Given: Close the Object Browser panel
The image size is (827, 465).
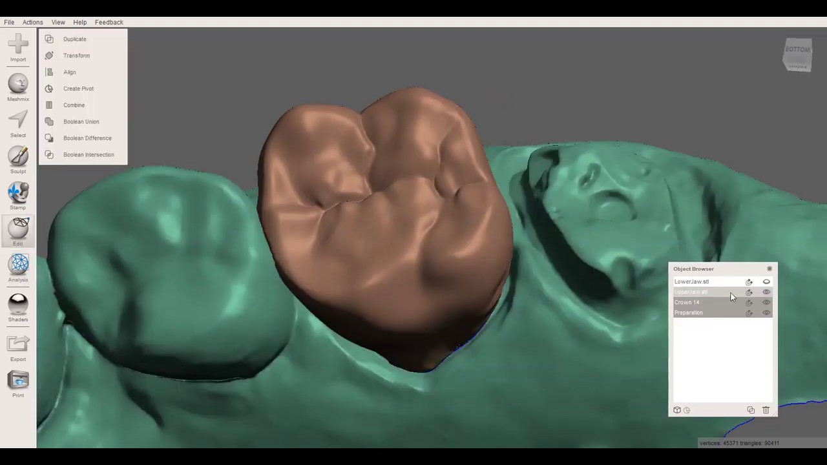Looking at the screenshot, I should [769, 269].
